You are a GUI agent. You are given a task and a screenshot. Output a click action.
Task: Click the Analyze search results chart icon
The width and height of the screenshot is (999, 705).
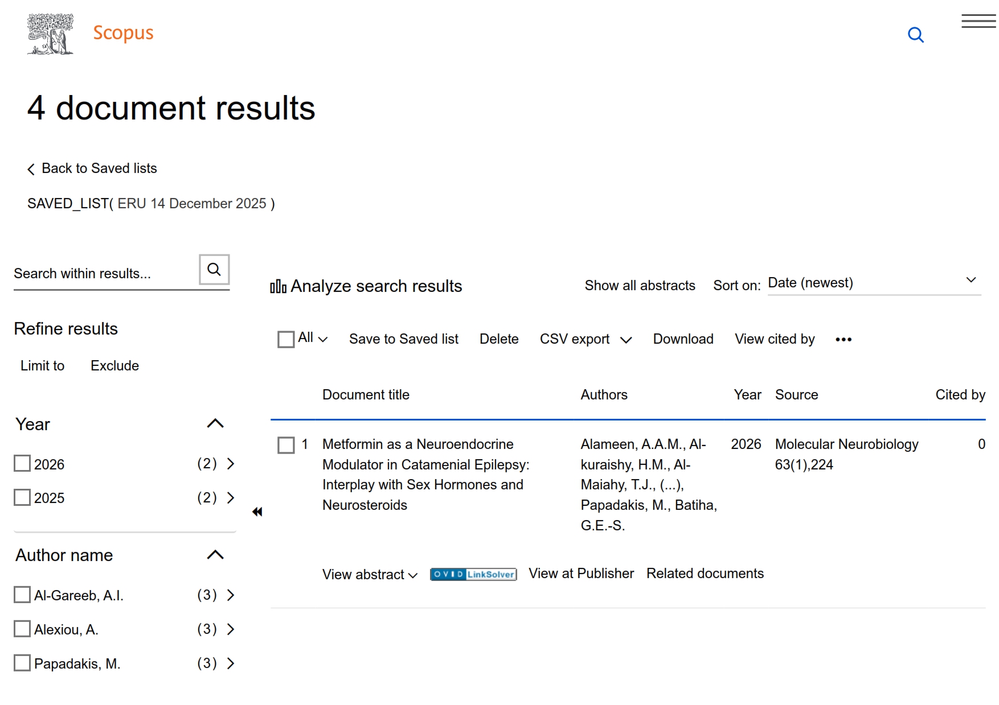(x=278, y=286)
